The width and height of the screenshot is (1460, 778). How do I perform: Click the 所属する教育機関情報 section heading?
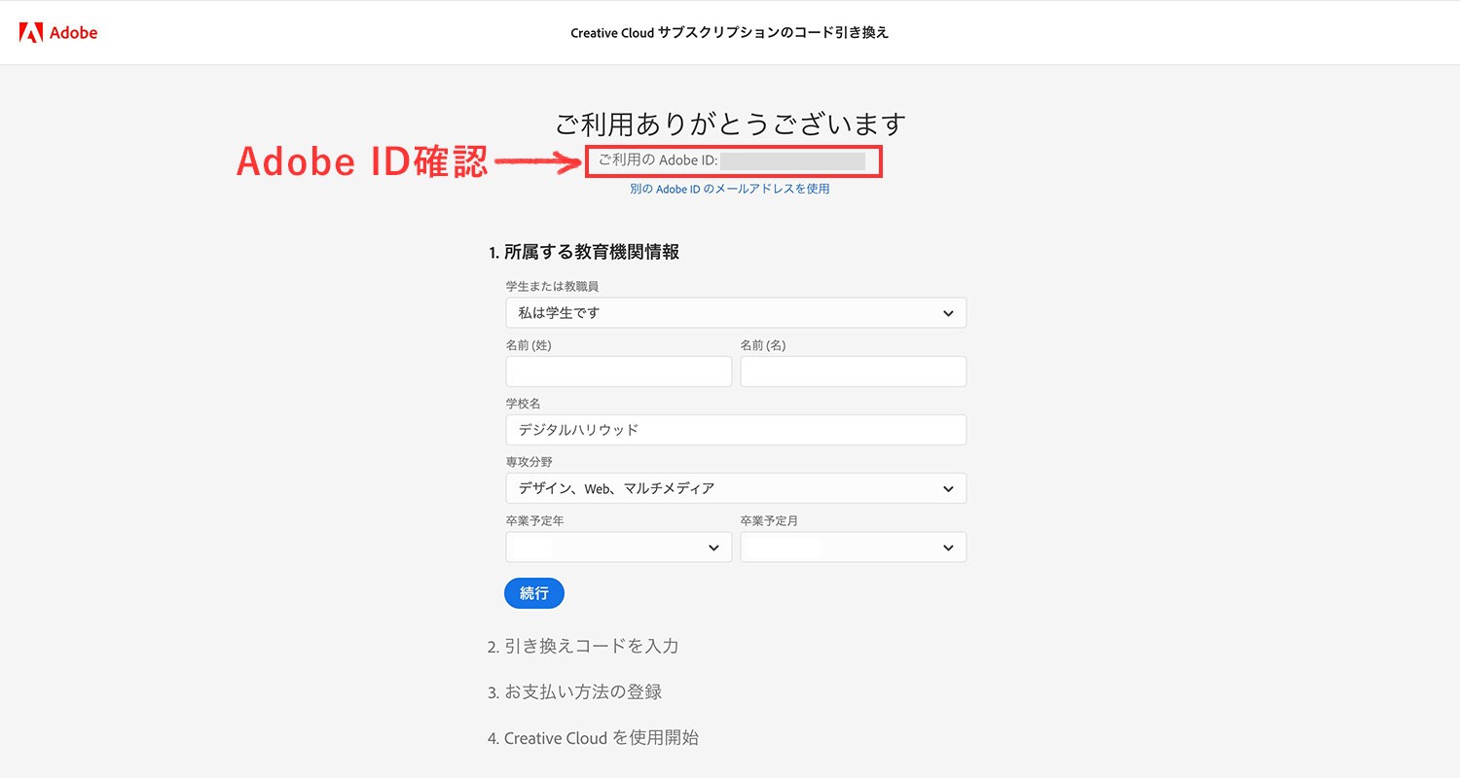click(584, 252)
